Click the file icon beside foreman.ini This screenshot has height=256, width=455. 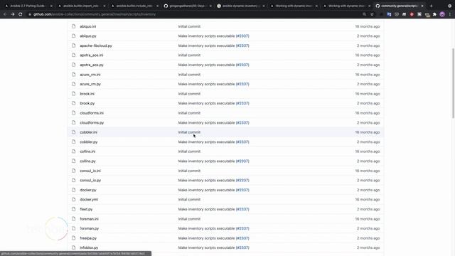tap(73, 219)
